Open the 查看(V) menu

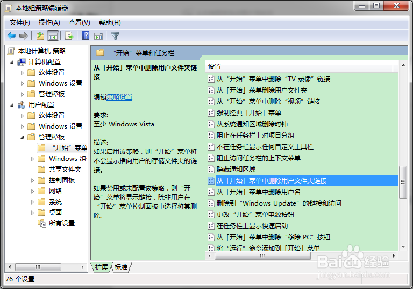79,23
